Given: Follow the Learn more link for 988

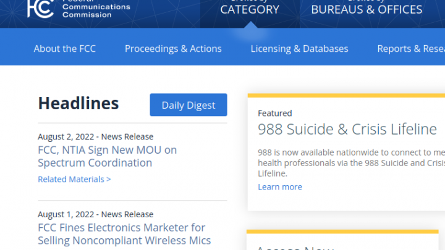Looking at the screenshot, I should tap(280, 187).
